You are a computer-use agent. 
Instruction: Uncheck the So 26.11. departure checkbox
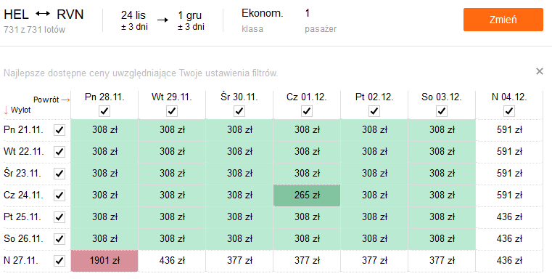(59, 239)
